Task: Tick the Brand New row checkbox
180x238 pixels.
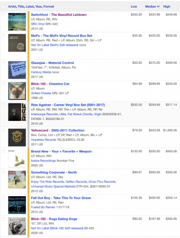Action: coord(3,151)
